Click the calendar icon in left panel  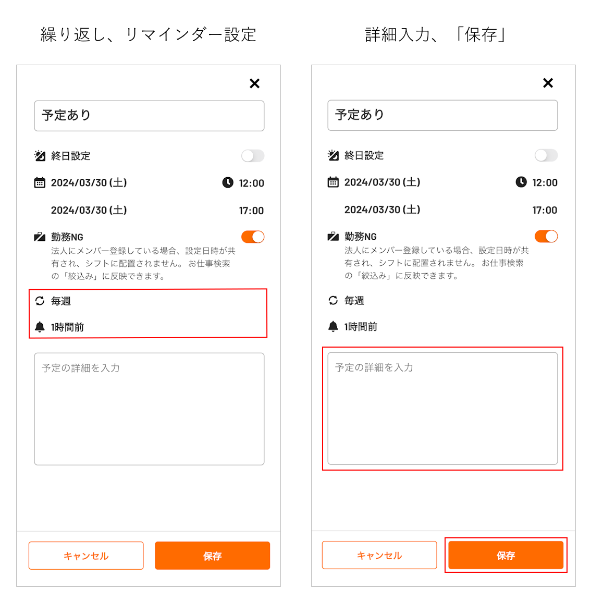coord(40,183)
